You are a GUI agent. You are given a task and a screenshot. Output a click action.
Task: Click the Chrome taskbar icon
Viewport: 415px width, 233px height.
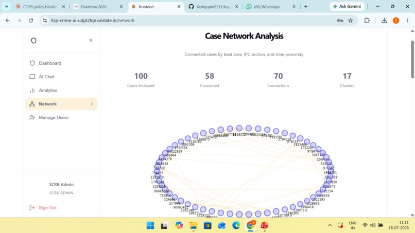250,225
